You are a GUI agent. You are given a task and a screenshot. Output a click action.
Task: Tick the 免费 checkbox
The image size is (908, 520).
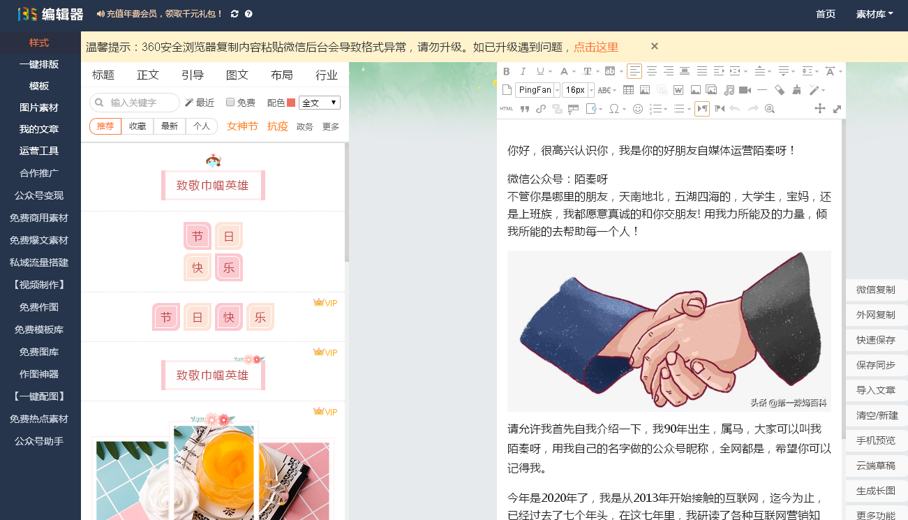click(230, 102)
